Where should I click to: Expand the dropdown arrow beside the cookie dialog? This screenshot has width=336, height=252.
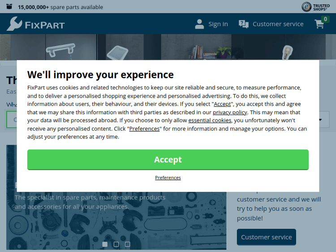click(320, 120)
